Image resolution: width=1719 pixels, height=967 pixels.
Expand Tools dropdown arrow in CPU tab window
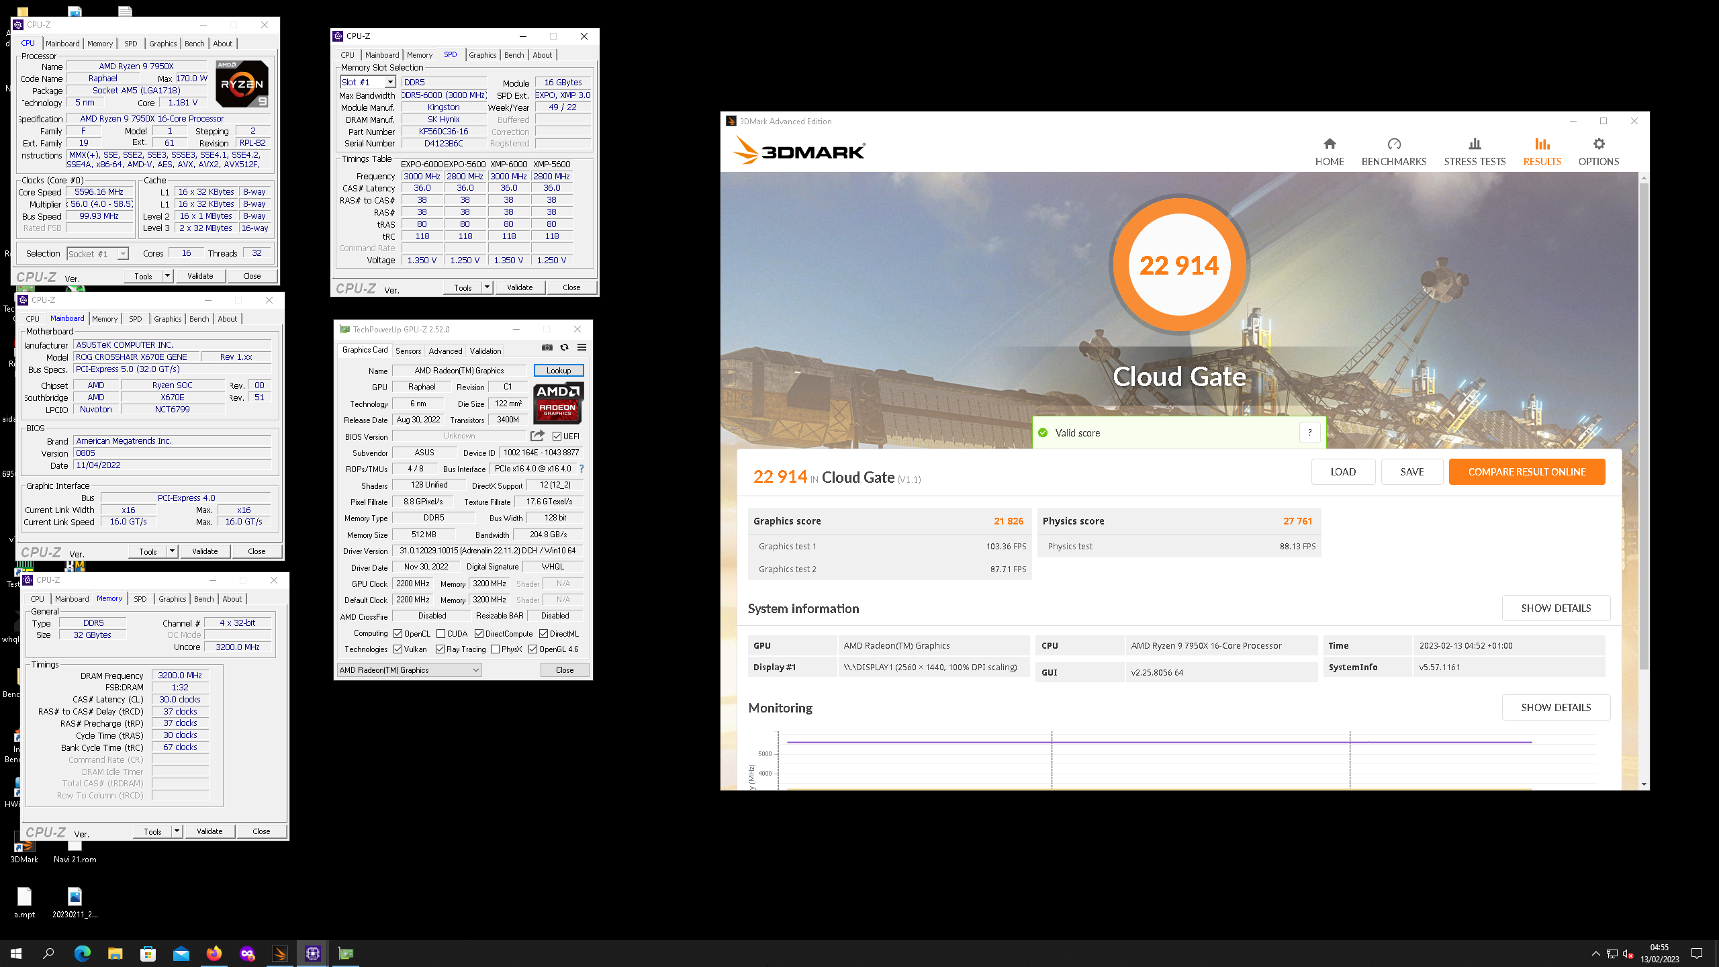(x=167, y=275)
